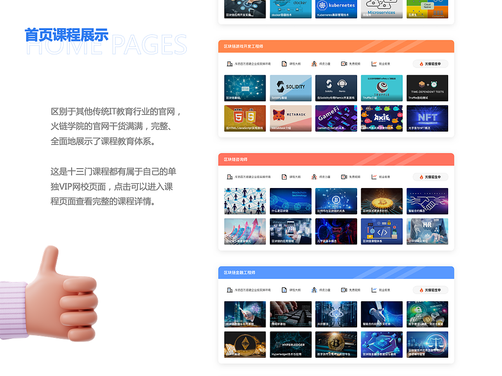Open the SOLIDITY course thumbnail
The image size is (502, 376).
290,88
